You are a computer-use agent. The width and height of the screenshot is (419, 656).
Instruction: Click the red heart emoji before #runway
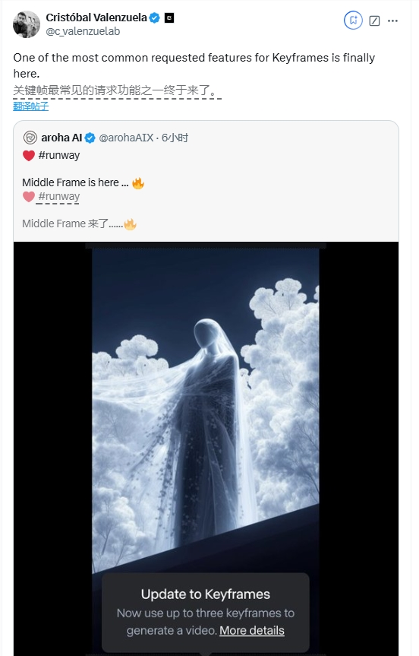click(28, 156)
